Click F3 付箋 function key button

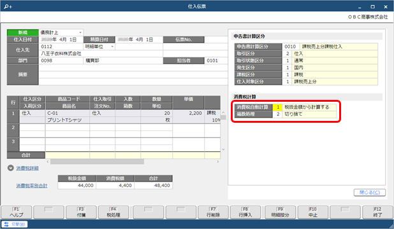pos(81,212)
